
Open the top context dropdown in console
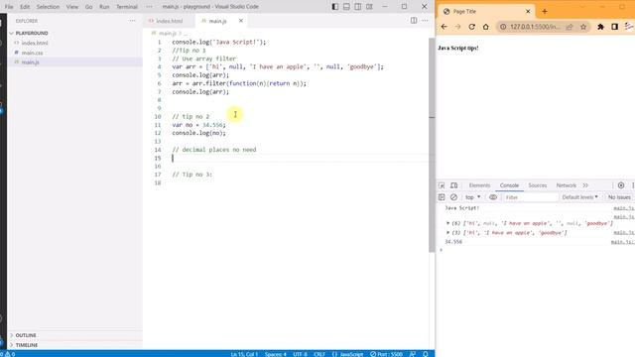(x=472, y=197)
